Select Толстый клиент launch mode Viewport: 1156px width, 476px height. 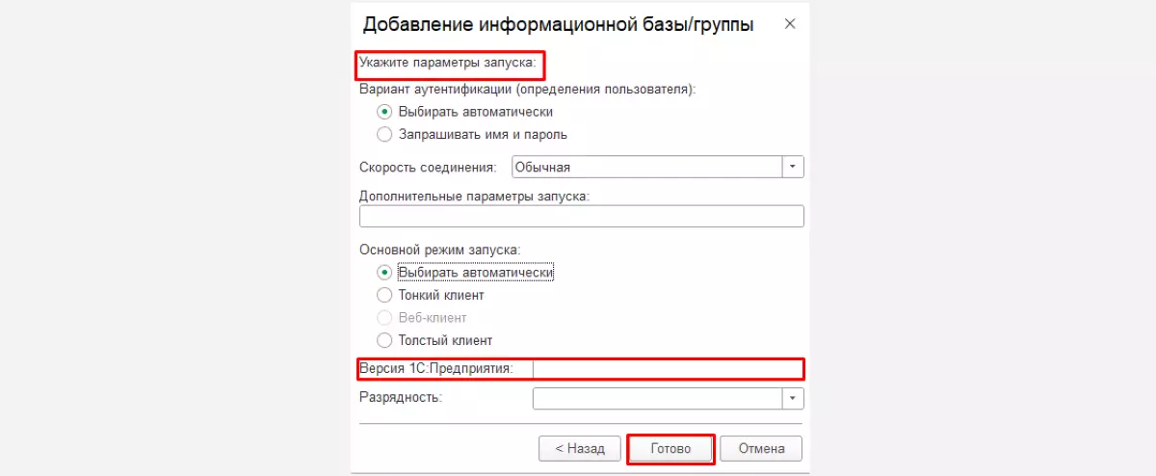click(385, 340)
